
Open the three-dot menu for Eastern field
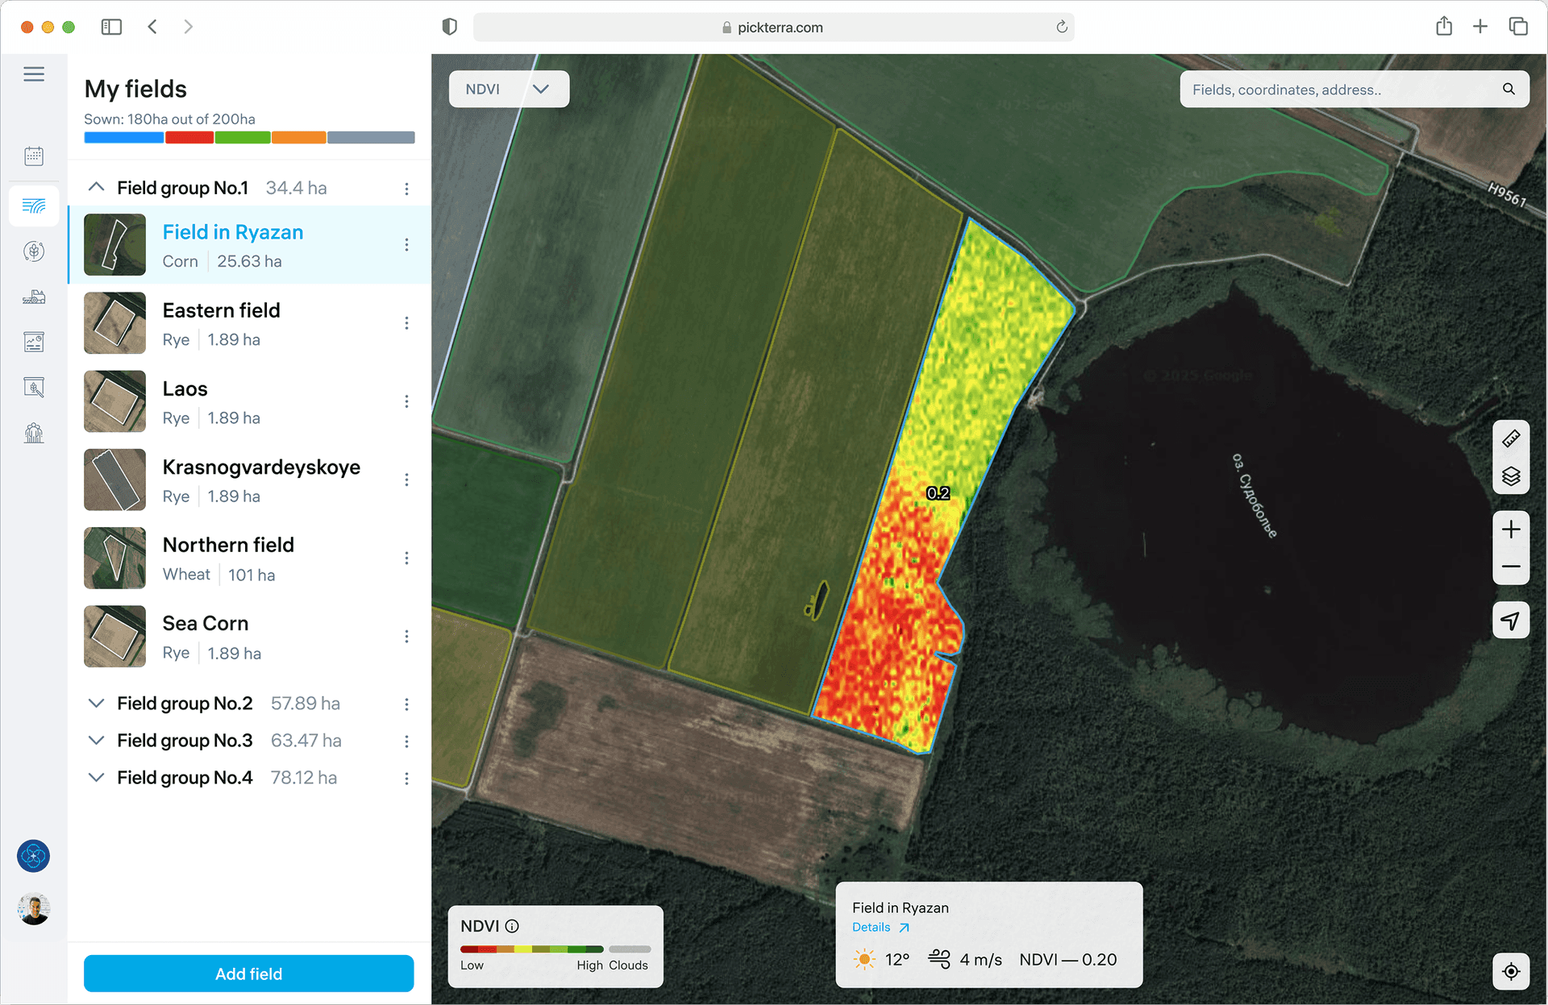[406, 322]
